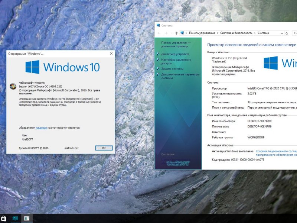Click Активация Windows выполнена text
This screenshot has width=297, height=223.
coord(233,151)
